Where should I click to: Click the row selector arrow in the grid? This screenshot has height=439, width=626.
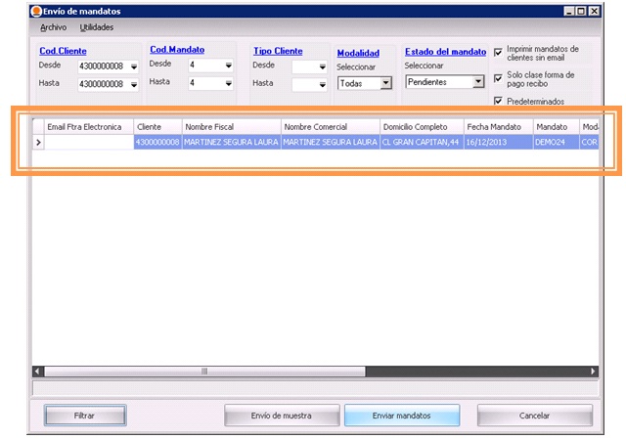click(39, 143)
